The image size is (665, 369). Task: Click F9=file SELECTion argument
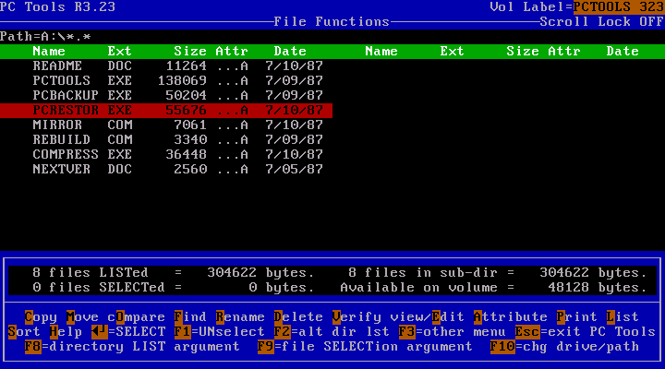(x=365, y=347)
